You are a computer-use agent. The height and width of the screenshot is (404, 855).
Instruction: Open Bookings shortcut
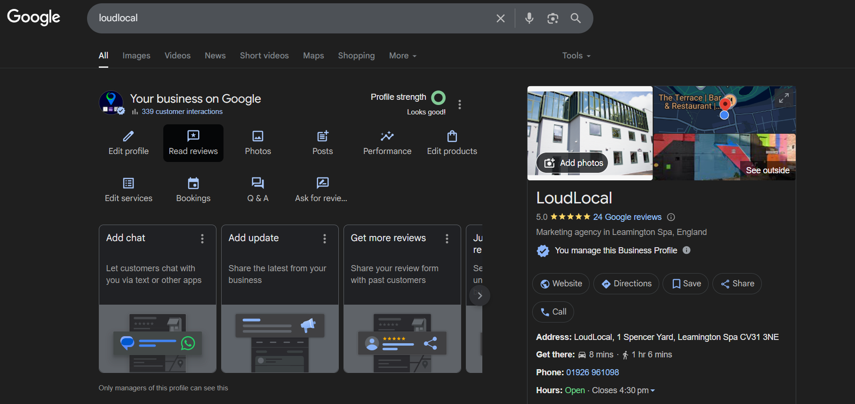tap(193, 190)
